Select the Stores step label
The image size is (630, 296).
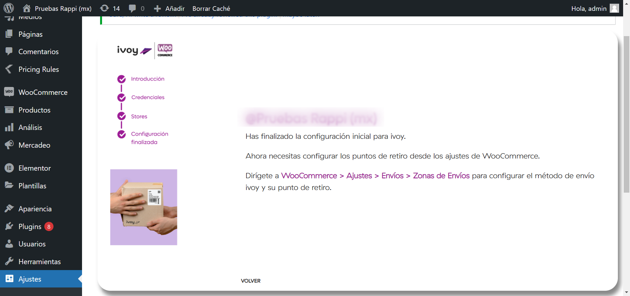tap(139, 116)
